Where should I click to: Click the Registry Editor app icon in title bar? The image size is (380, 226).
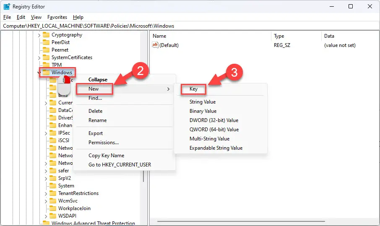point(7,7)
